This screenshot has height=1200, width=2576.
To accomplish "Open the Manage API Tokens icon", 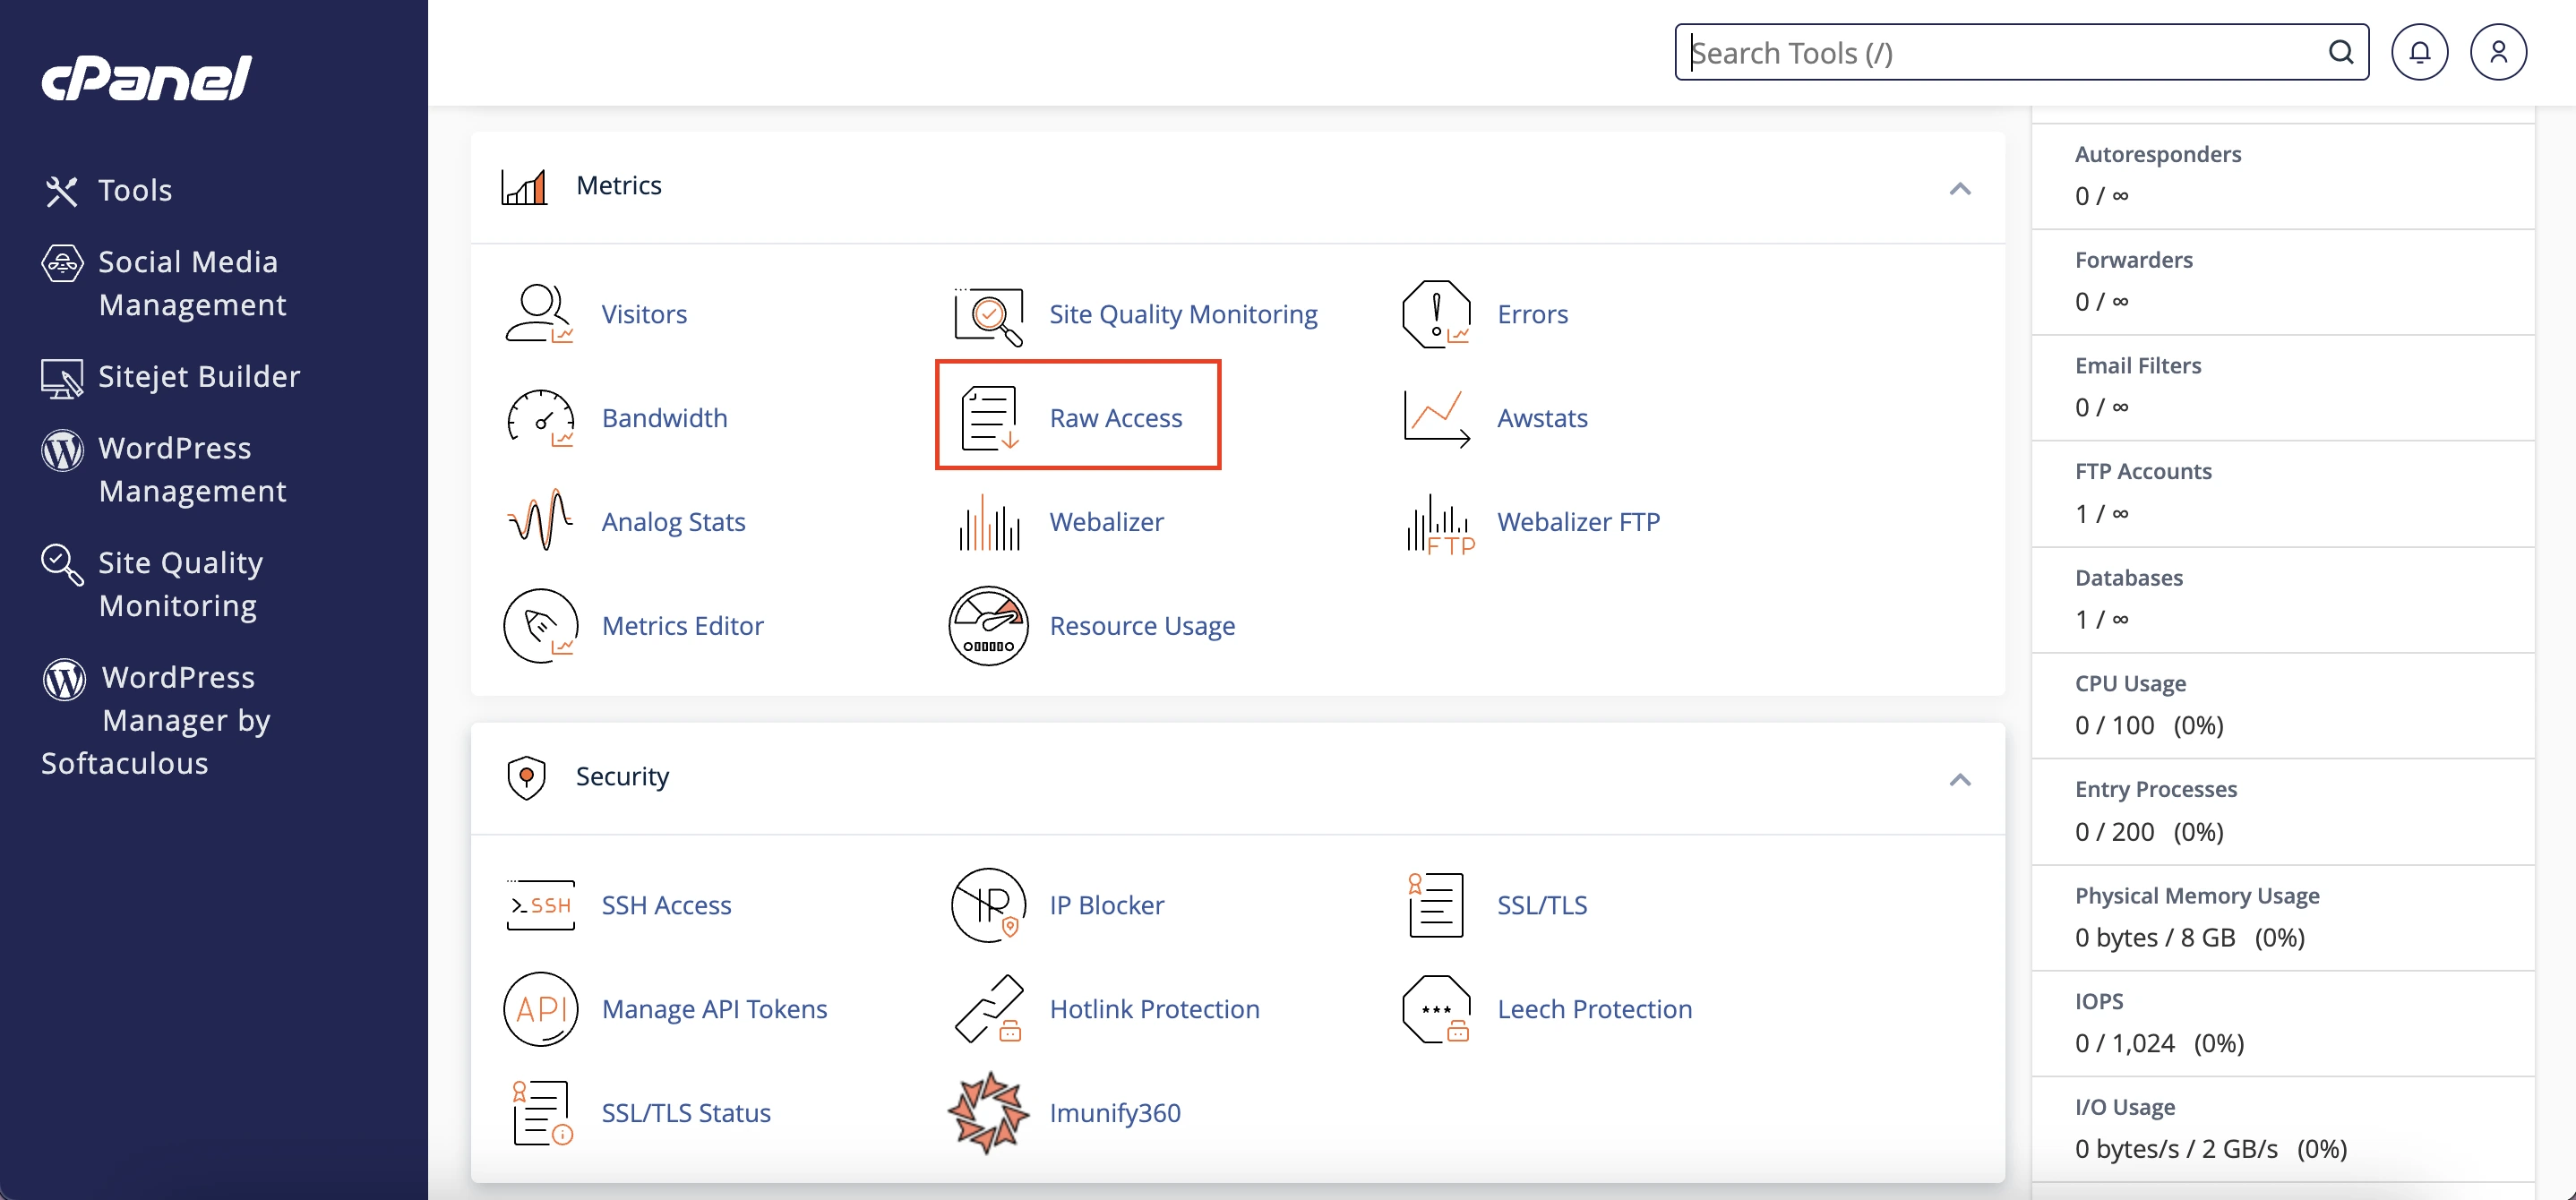I will pos(541,1009).
